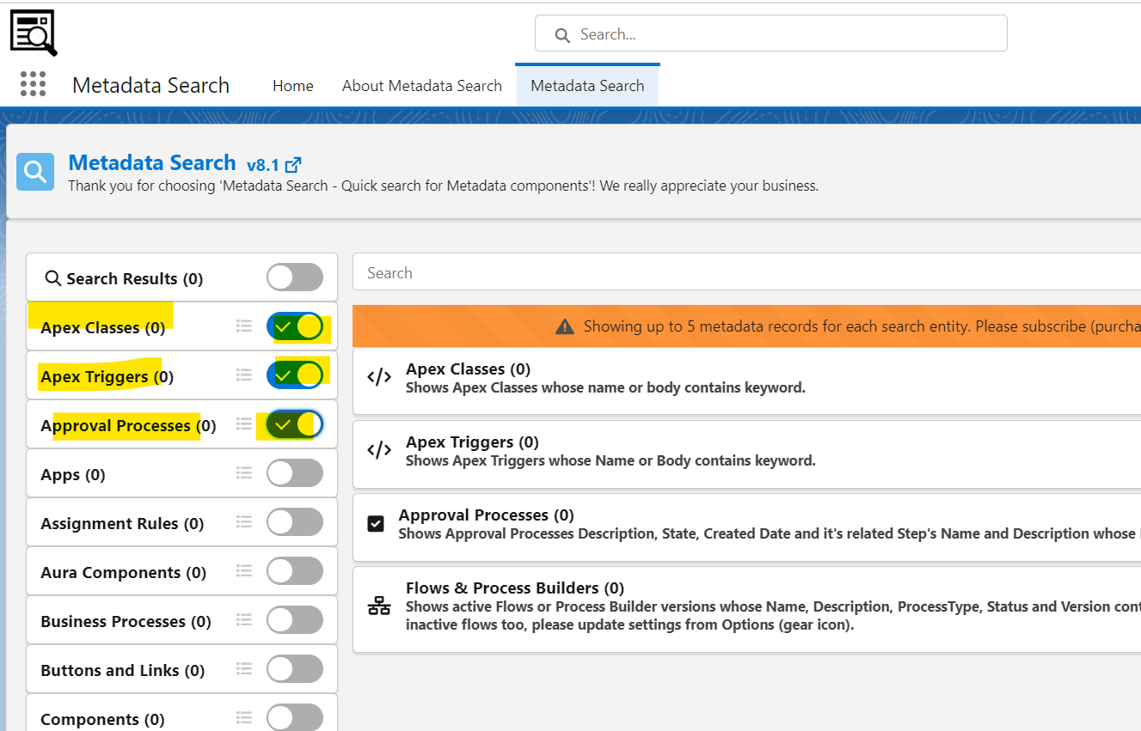Open the Home tab

tap(293, 86)
